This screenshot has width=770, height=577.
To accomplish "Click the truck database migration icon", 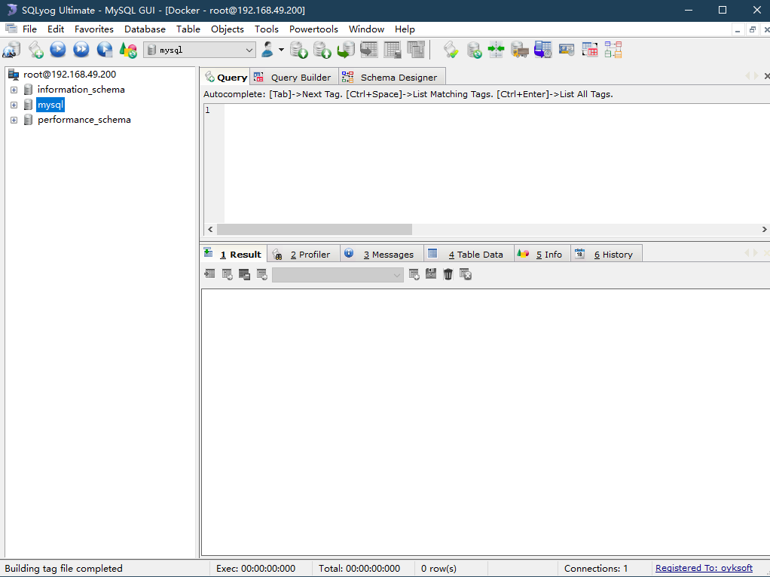I will pyautogui.click(x=520, y=50).
